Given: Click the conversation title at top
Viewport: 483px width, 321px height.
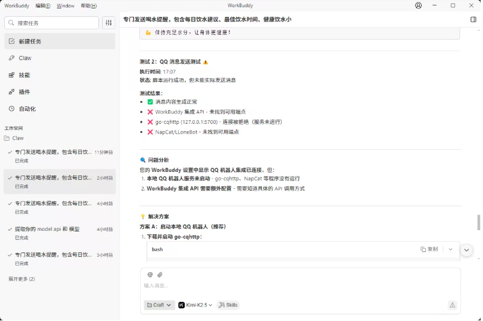Looking at the screenshot, I should coord(207,19).
